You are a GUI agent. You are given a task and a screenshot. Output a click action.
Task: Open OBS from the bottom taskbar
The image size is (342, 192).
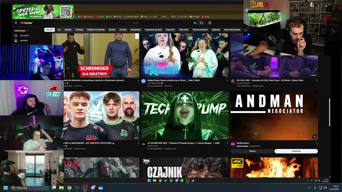[x=85, y=188]
